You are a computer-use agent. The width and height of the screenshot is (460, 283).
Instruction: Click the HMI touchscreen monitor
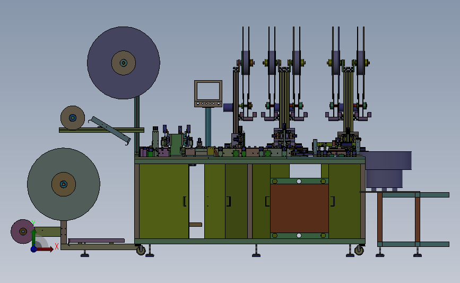208,93
